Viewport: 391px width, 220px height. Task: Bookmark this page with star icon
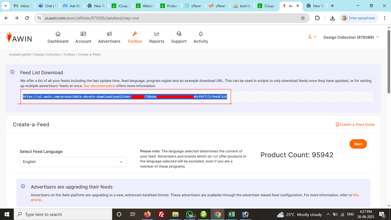303,18
